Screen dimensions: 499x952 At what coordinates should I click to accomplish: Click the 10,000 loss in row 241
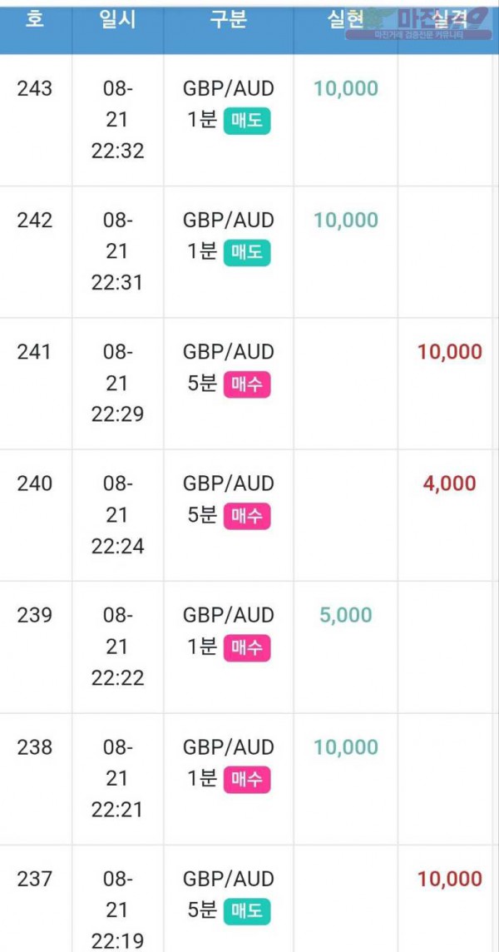coord(450,352)
